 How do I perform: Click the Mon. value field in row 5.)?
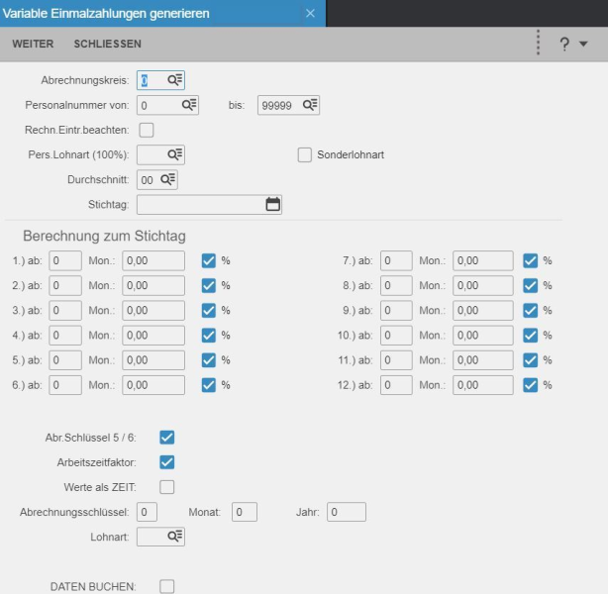(153, 360)
